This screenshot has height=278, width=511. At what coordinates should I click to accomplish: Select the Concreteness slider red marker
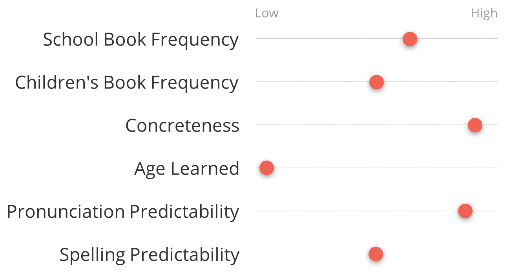[475, 125]
